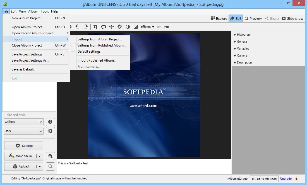Click the rotate right toolbar icon
Screen dimensions: 307x185
(x=86, y=27)
